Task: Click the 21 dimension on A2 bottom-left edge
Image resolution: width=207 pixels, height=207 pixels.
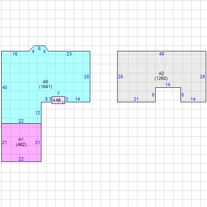Action: click(136, 99)
